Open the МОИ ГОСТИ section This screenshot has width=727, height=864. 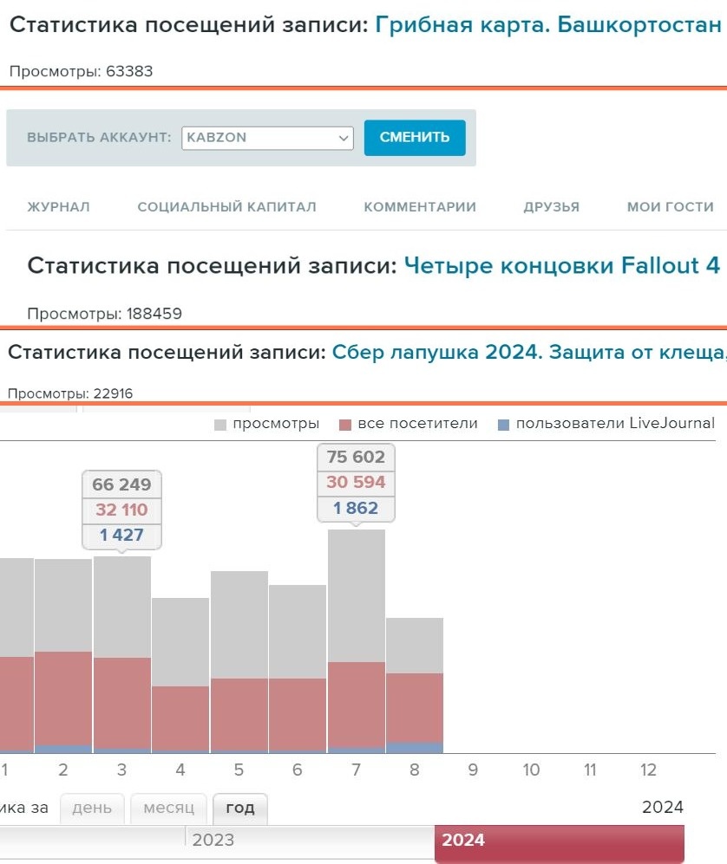tap(671, 207)
